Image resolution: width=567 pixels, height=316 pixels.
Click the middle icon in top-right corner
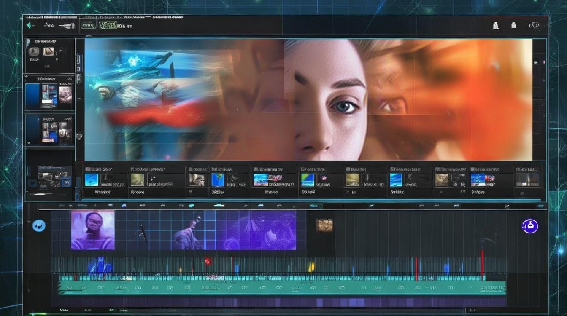point(513,26)
